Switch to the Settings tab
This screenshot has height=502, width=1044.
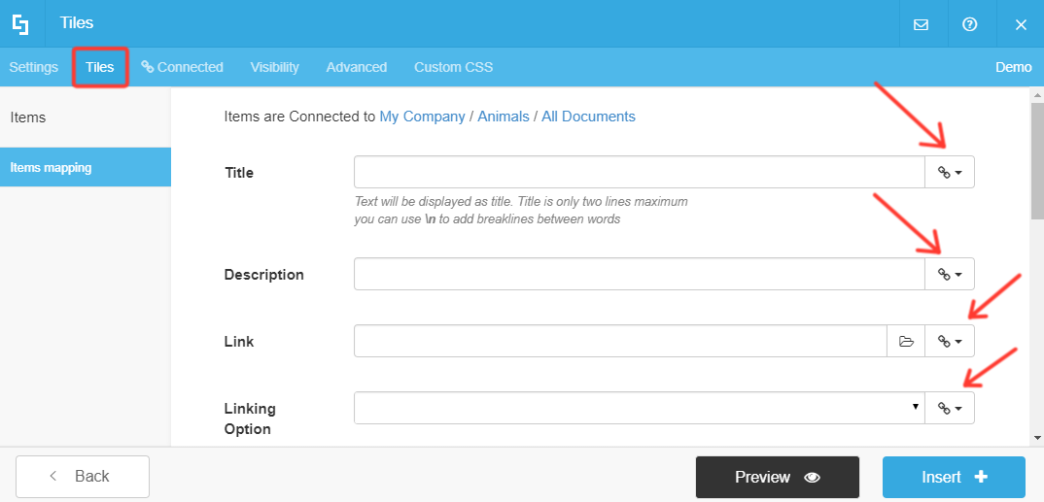coord(33,67)
